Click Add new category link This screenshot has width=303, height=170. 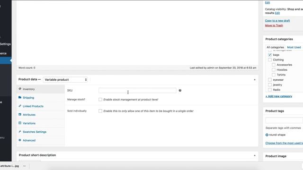279,96
